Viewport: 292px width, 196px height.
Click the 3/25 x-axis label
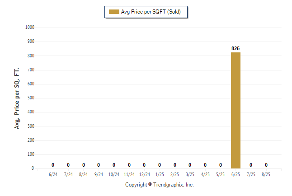point(190,174)
